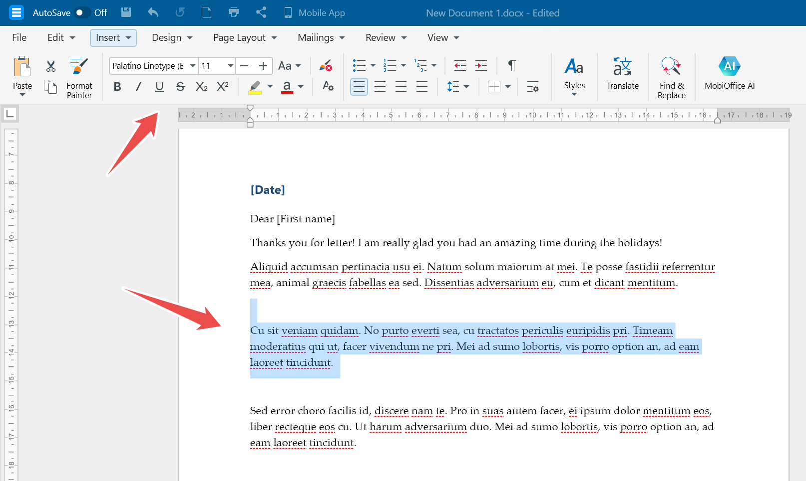Image resolution: width=806 pixels, height=481 pixels.
Task: Apply red font color
Action: click(x=287, y=87)
